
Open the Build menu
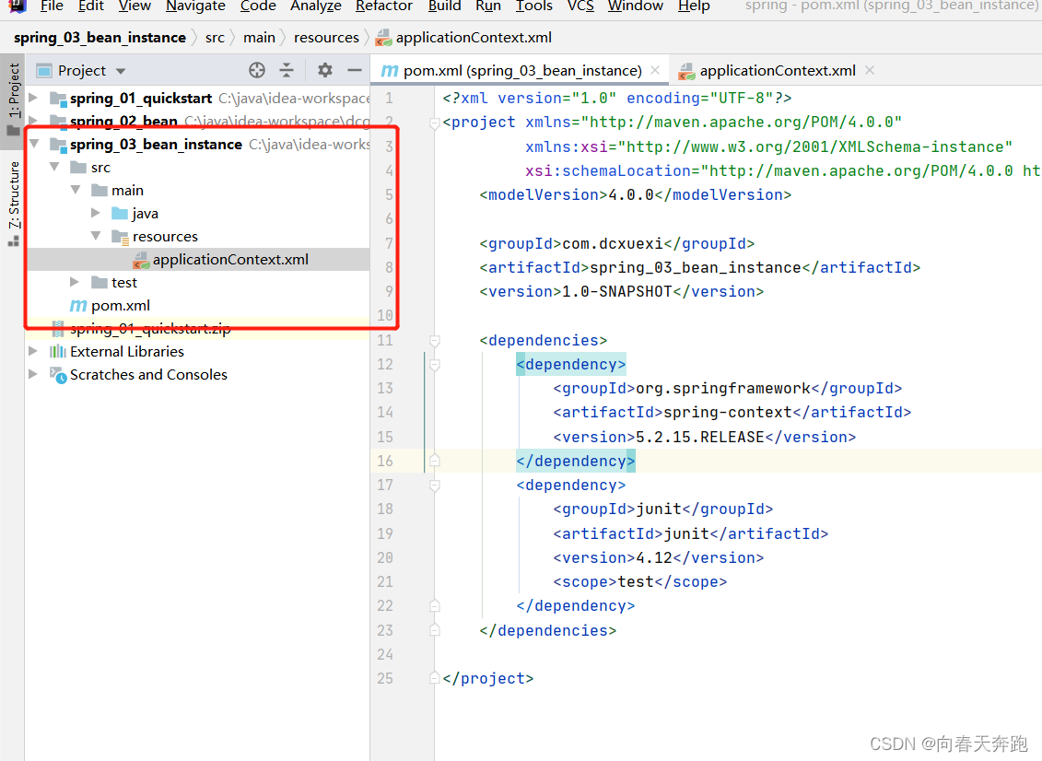(x=445, y=6)
